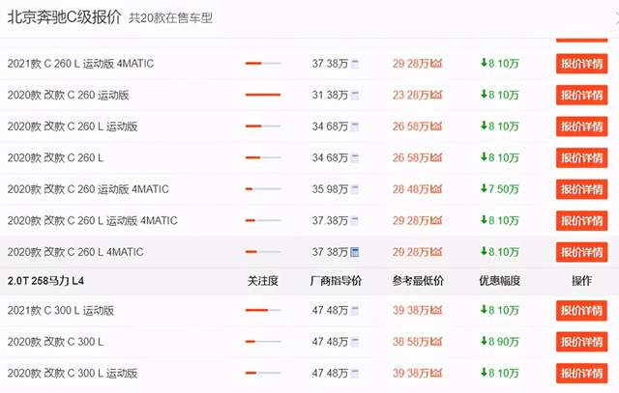Viewport: 619px width, 393px height.
Task: Click price trend icon for 2021款 C 260 L 运动版 4MATIC
Action: point(436,64)
